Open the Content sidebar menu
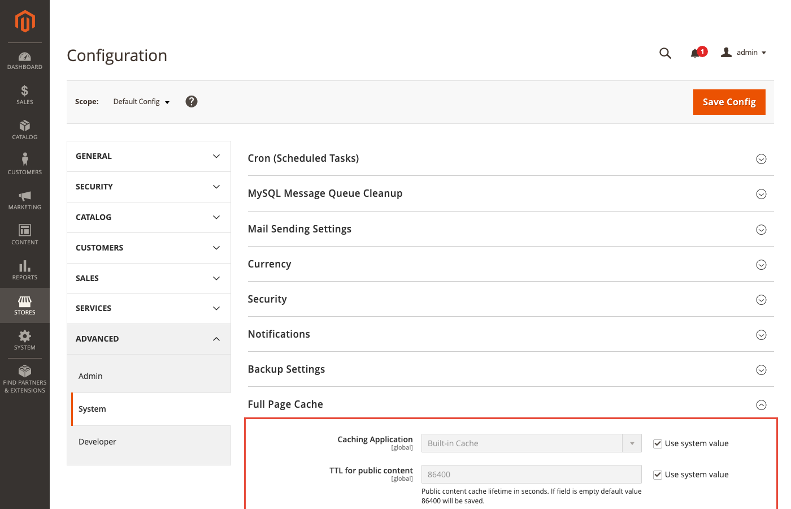791x509 pixels. 24,235
